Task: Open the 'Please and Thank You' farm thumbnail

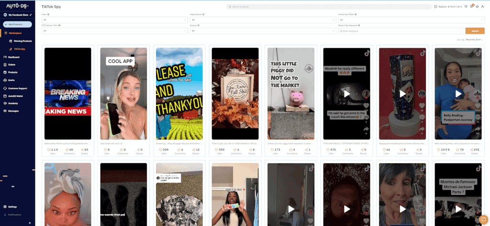Action: coord(179,93)
